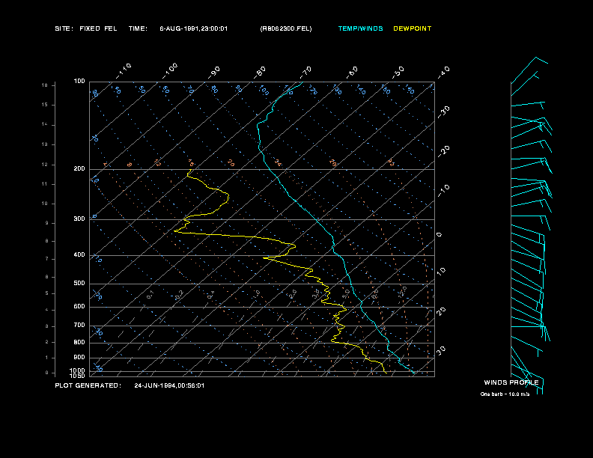Select the 200 pressure level label
Viewport: 593px width, 458px height.
pos(79,169)
